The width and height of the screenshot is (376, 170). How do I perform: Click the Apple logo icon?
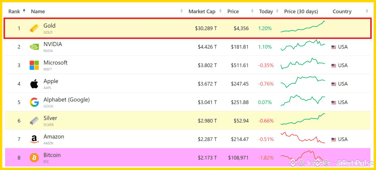tap(34, 84)
